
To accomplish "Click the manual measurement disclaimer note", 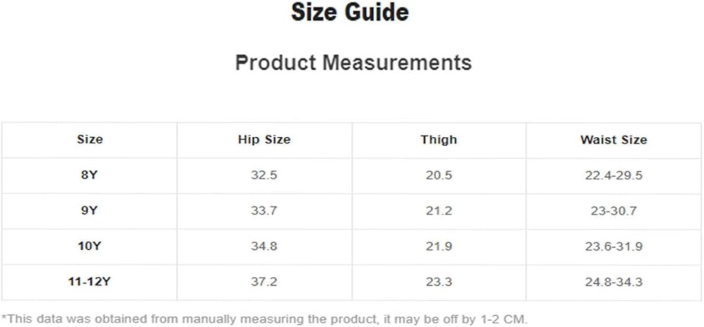I will pyautogui.click(x=265, y=319).
